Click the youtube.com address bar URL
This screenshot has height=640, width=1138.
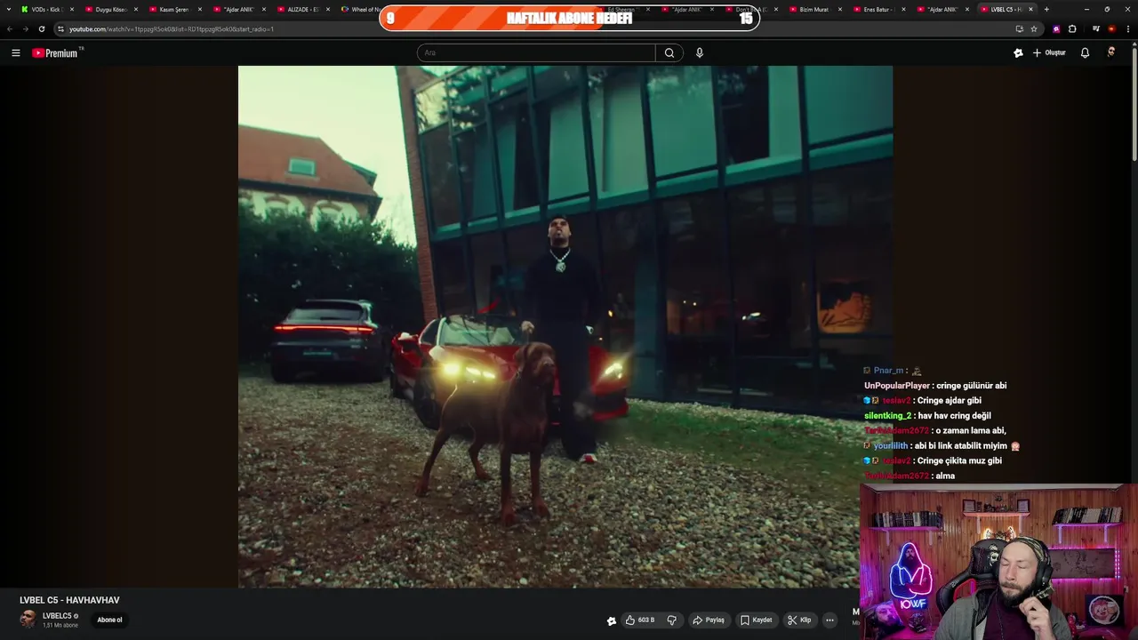pos(172,28)
